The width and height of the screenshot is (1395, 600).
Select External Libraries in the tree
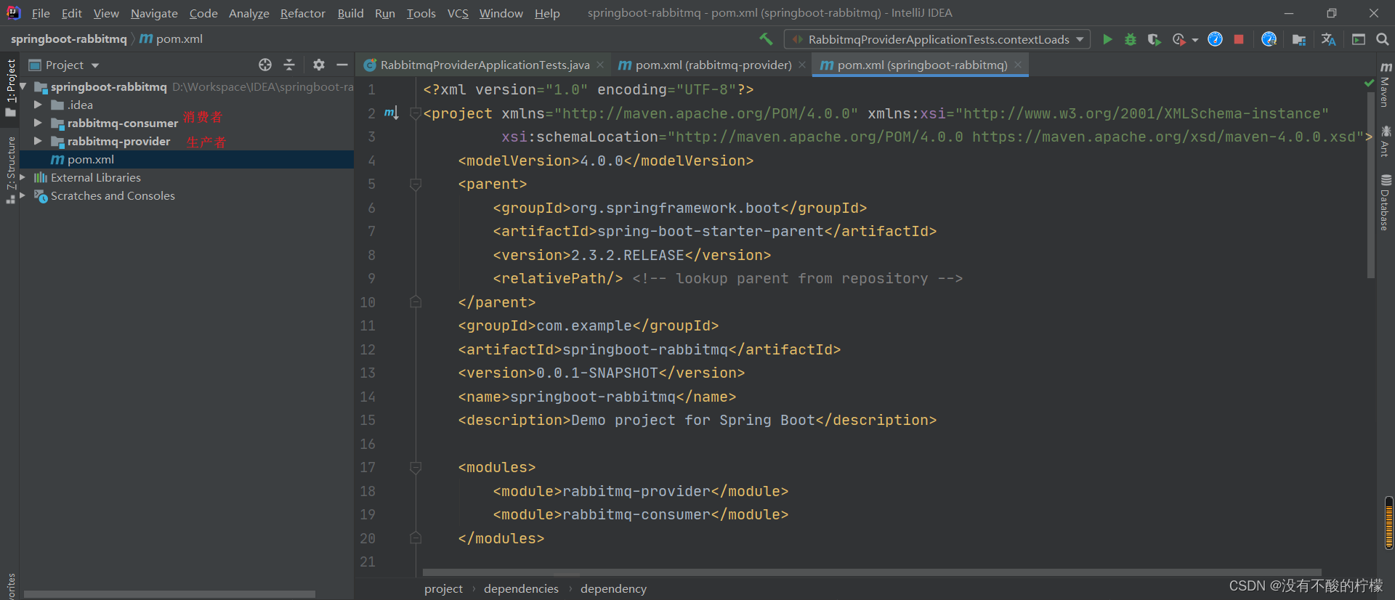point(95,177)
